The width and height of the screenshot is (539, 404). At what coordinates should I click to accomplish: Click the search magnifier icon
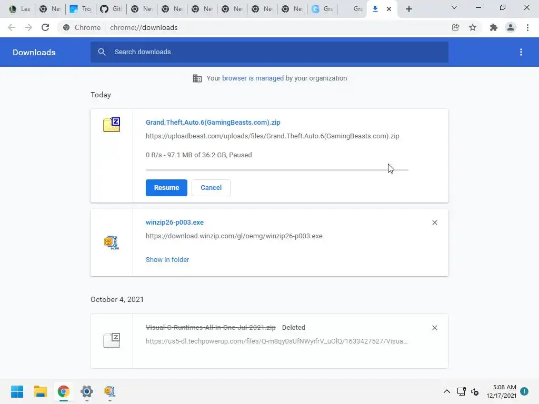[x=102, y=52]
